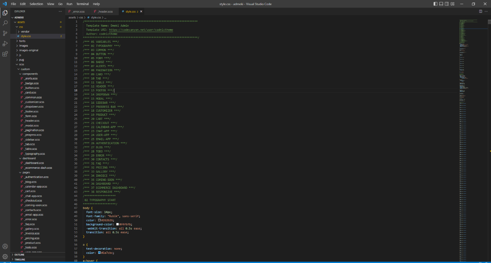Open Manage settings gear icon

[x=5, y=257]
